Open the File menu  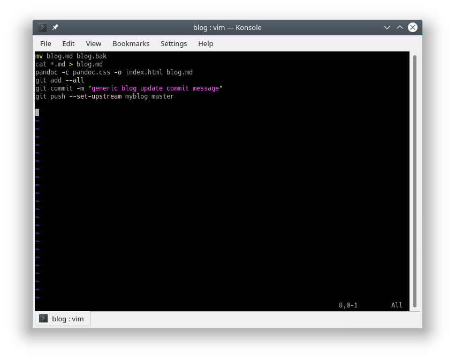(45, 43)
